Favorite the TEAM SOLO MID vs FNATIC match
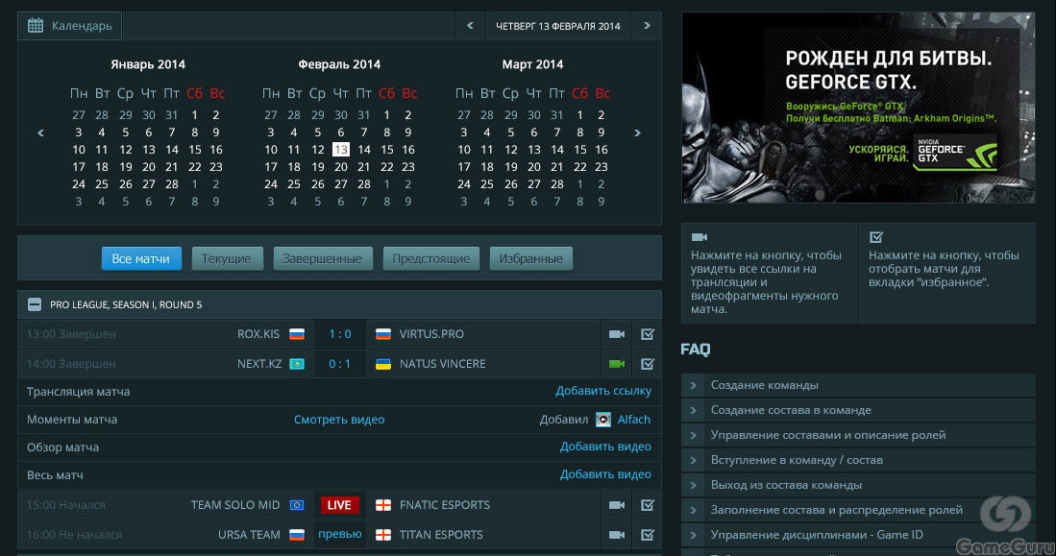 648,505
